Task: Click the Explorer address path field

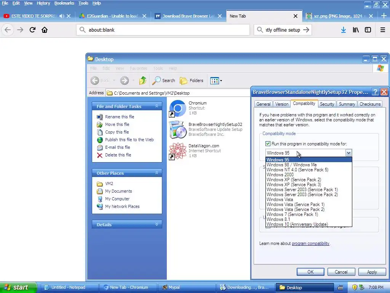Action: click(x=178, y=93)
